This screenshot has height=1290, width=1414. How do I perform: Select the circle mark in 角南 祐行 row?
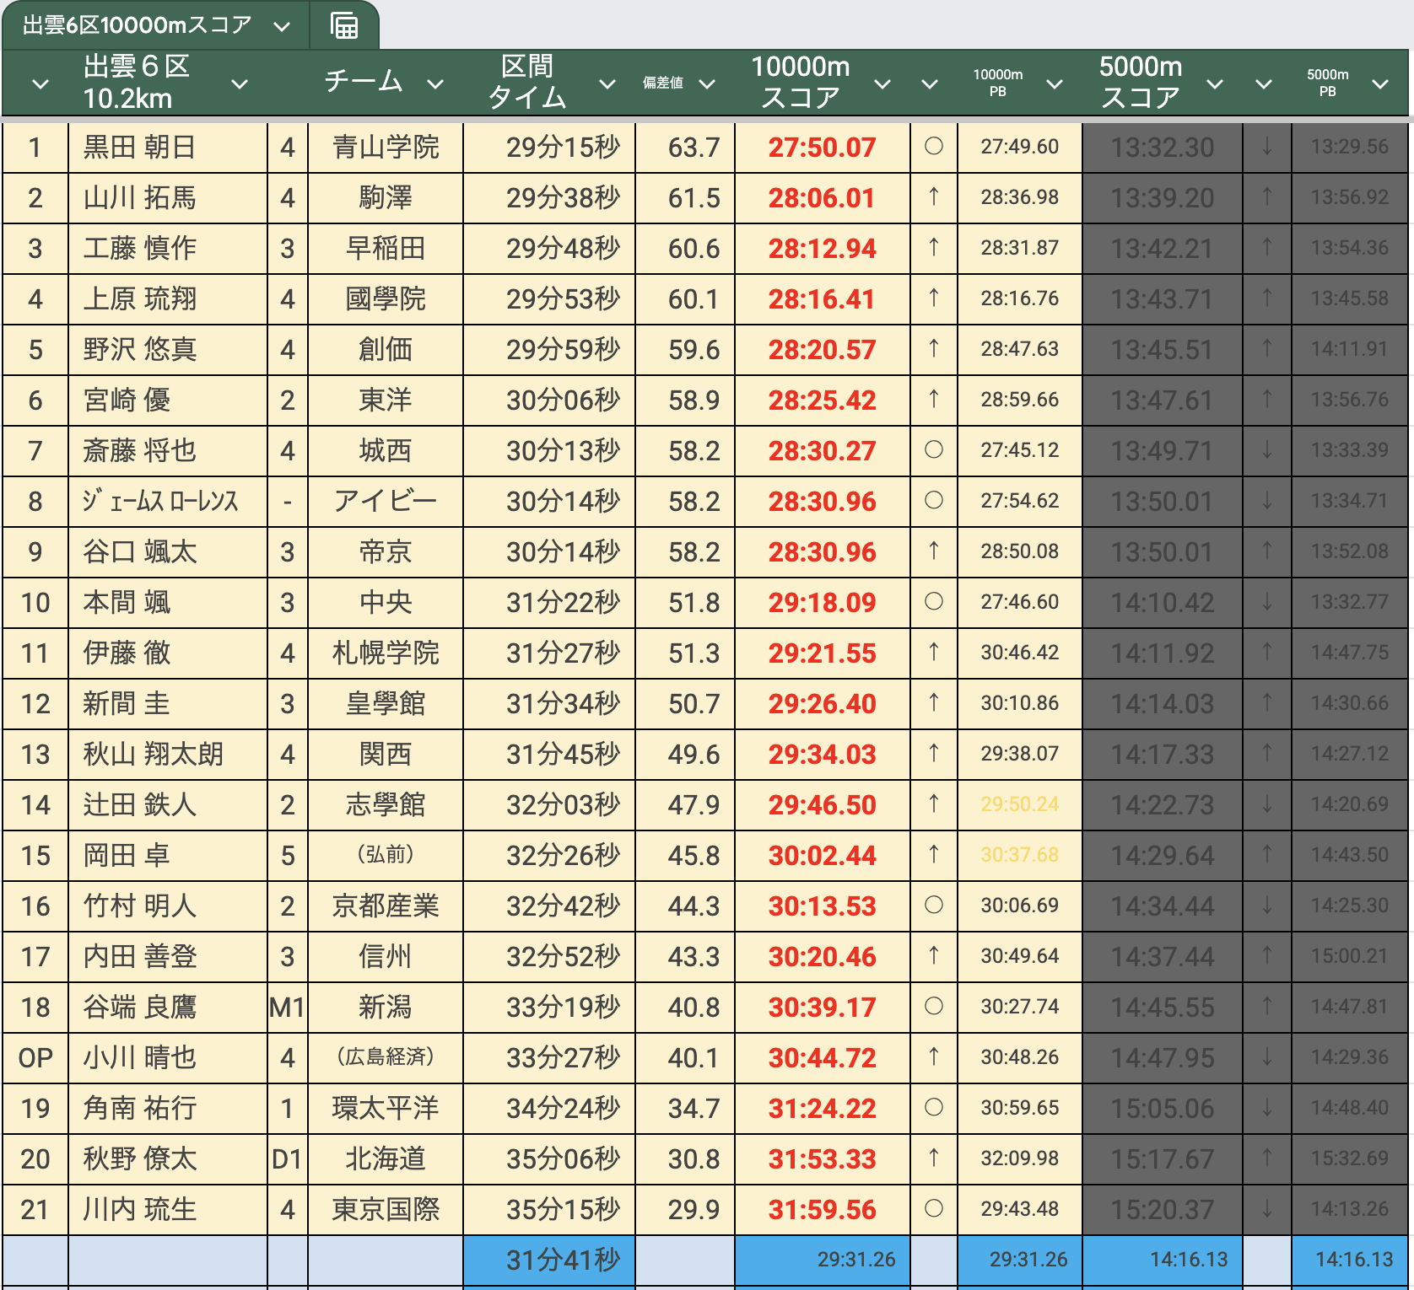tap(934, 1108)
